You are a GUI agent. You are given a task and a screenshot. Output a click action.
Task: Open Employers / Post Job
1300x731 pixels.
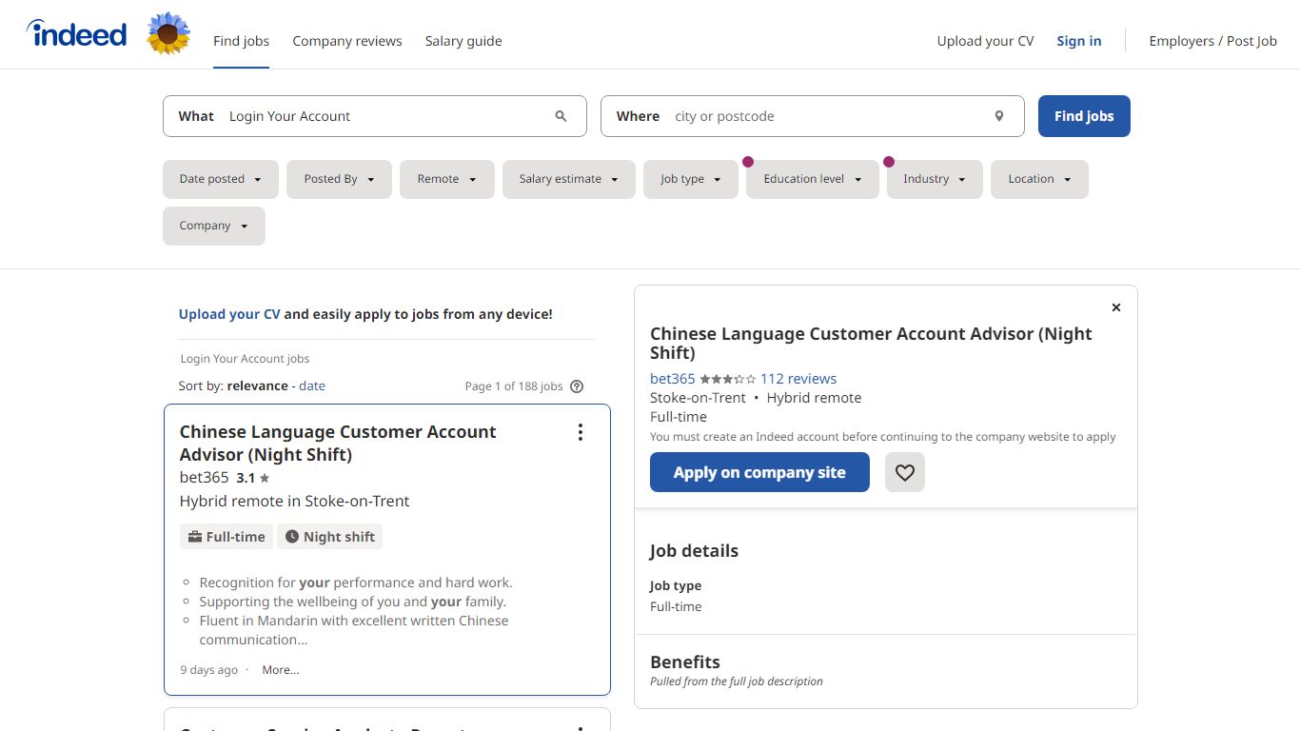[x=1212, y=41]
